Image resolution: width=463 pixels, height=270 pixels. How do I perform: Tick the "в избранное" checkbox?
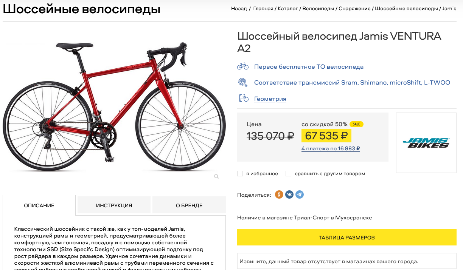[240, 174]
